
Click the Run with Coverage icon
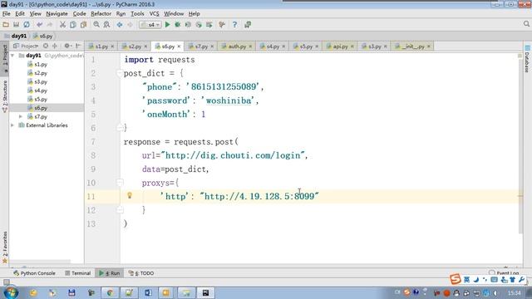click(x=188, y=24)
